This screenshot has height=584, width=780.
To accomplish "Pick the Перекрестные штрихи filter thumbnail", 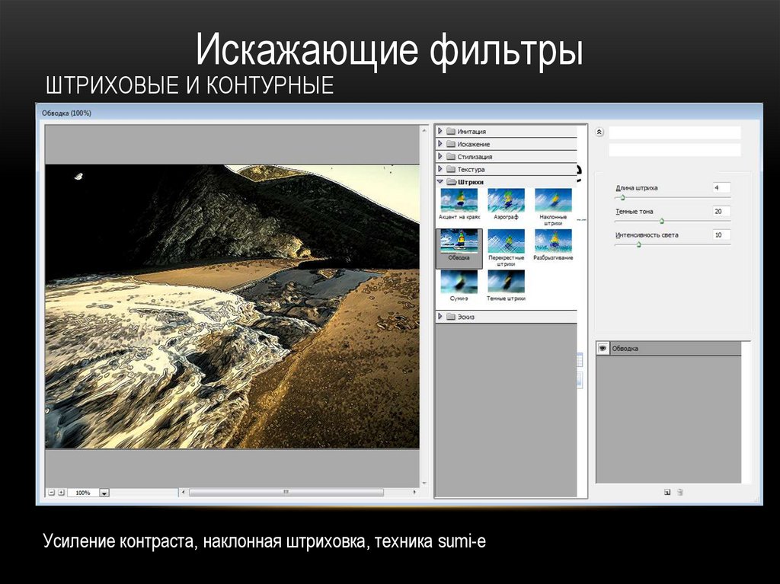I will (x=506, y=241).
